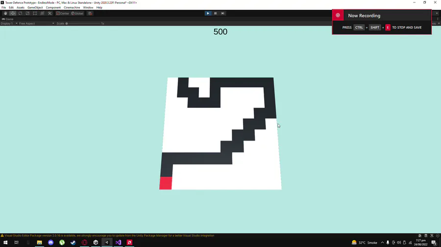The height and width of the screenshot is (247, 441).
Task: Open the 32°C Smoke weather widget
Action: (x=364, y=243)
